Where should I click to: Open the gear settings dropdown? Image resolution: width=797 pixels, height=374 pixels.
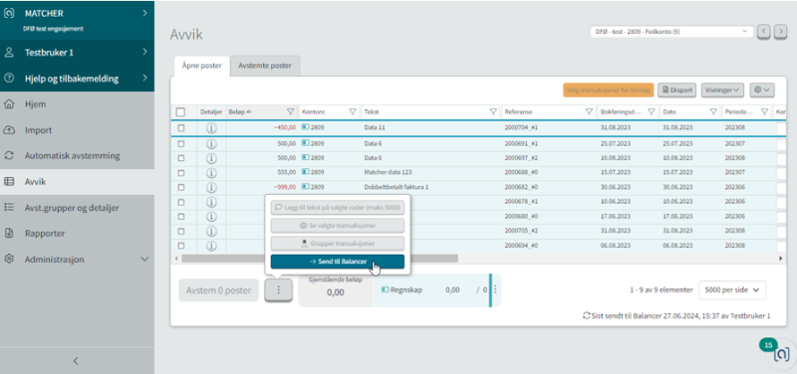point(762,90)
